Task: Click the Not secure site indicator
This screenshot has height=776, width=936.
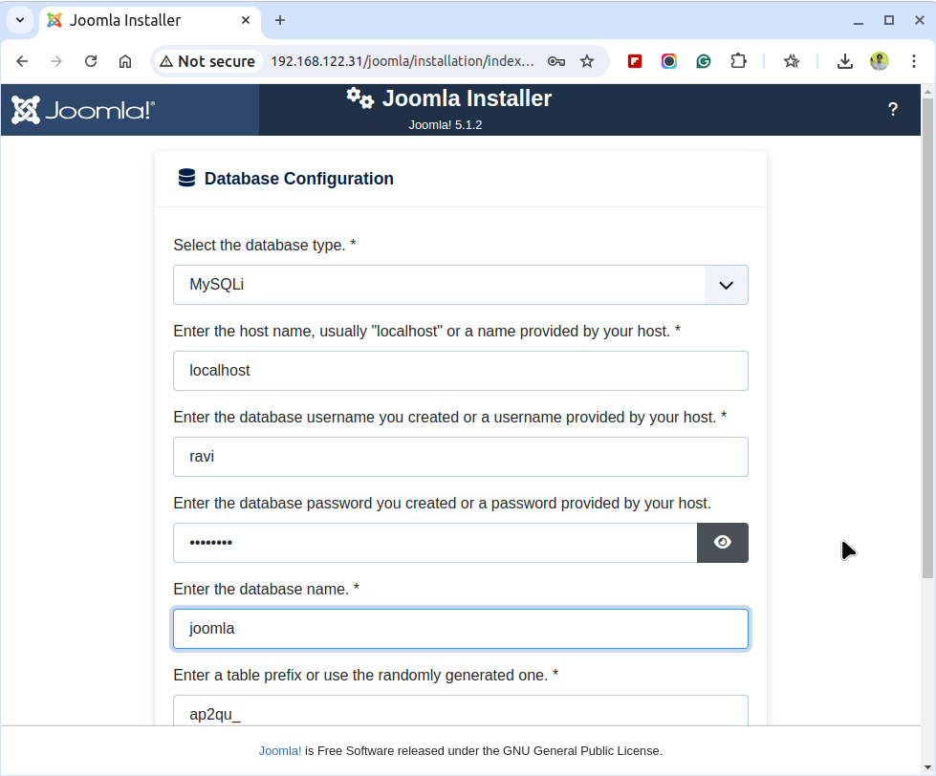Action: click(207, 61)
